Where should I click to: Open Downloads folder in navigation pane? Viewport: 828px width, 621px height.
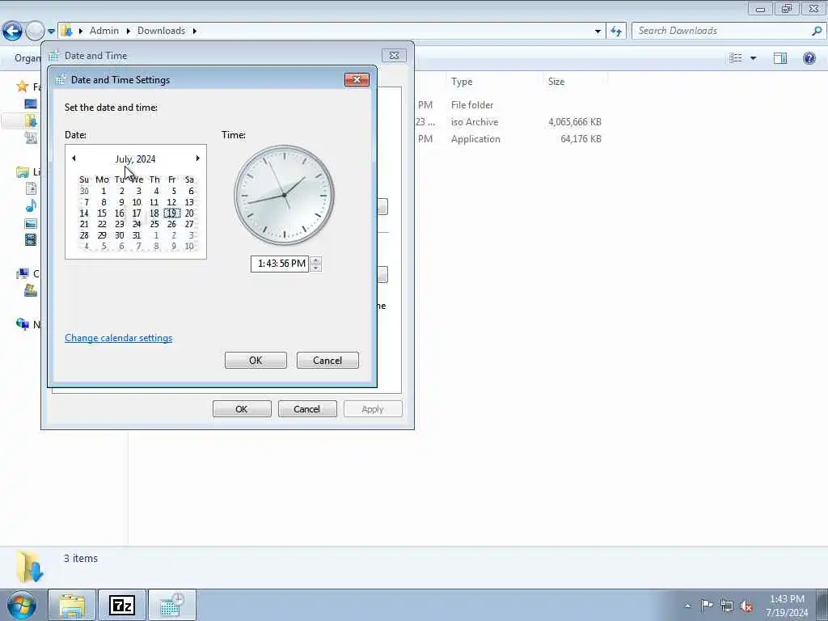pyautogui.click(x=31, y=121)
